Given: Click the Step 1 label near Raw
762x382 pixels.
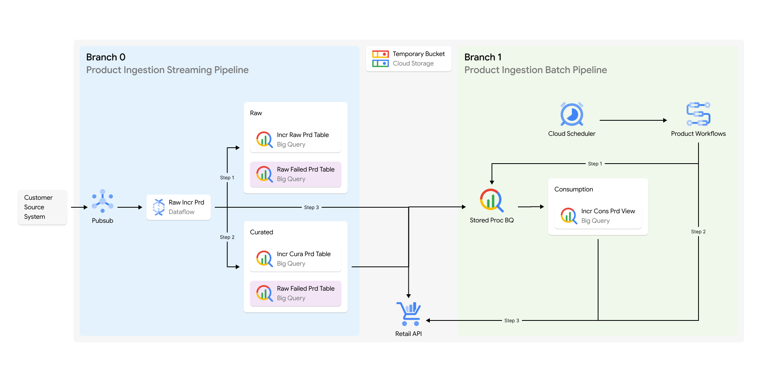Looking at the screenshot, I should 227,177.
